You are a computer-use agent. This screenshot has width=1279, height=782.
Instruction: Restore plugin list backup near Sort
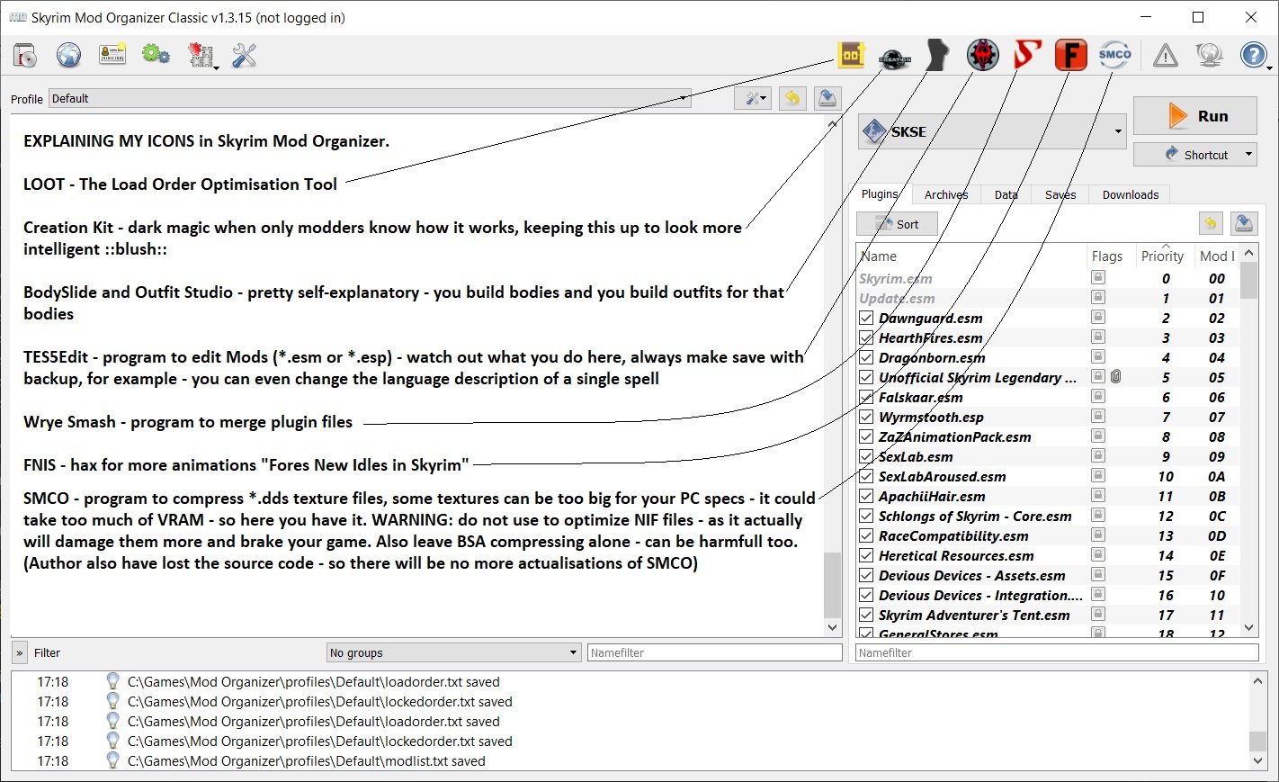pos(1211,223)
